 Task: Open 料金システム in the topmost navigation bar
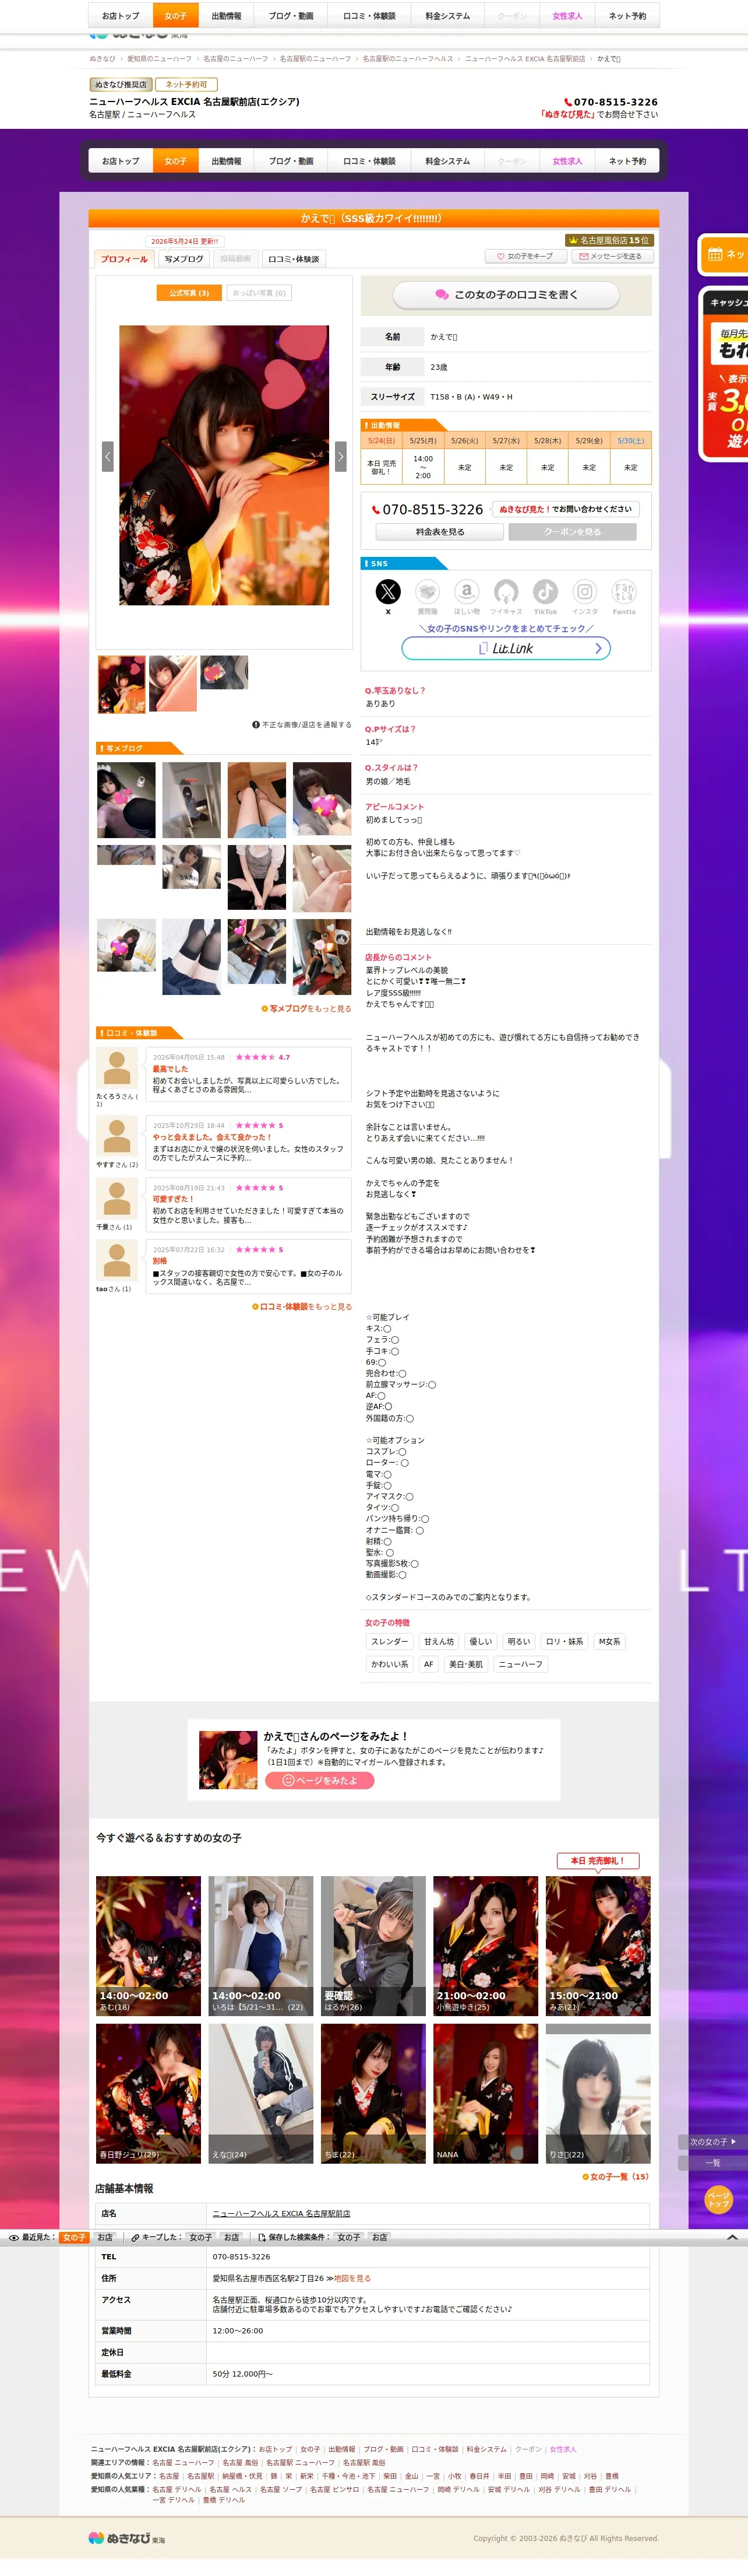click(x=447, y=16)
